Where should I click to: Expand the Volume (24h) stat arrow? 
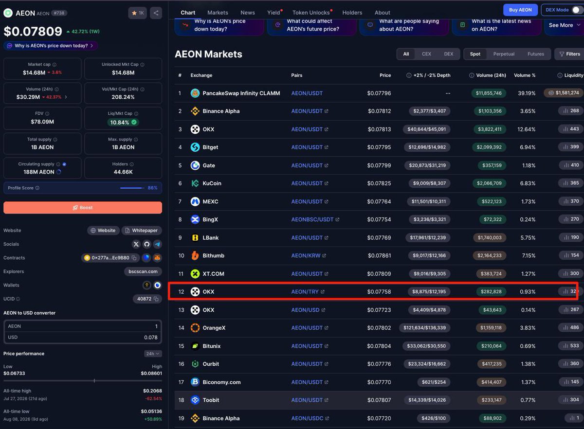(66, 97)
